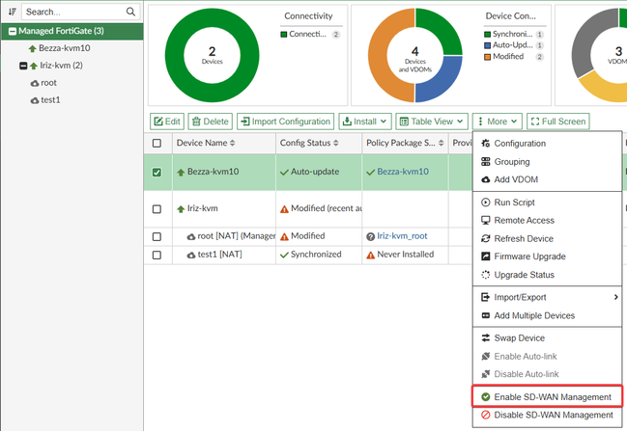Click the Run Script play icon
The image size is (627, 431).
(486, 202)
